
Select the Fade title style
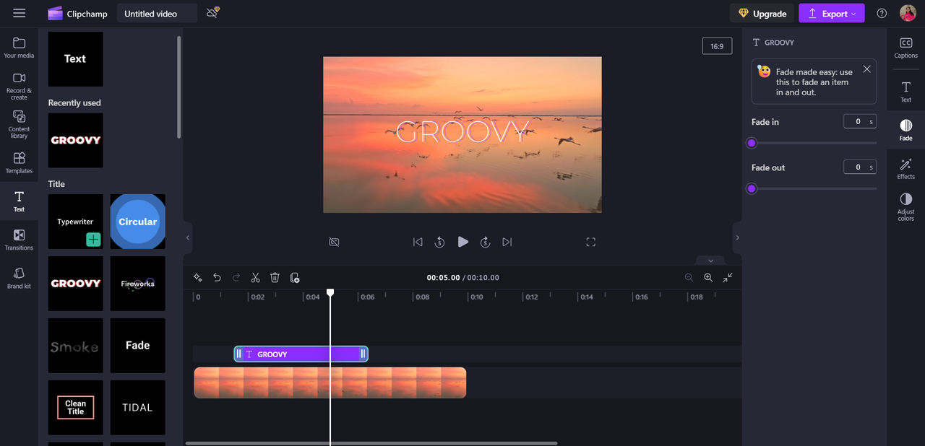pos(138,346)
